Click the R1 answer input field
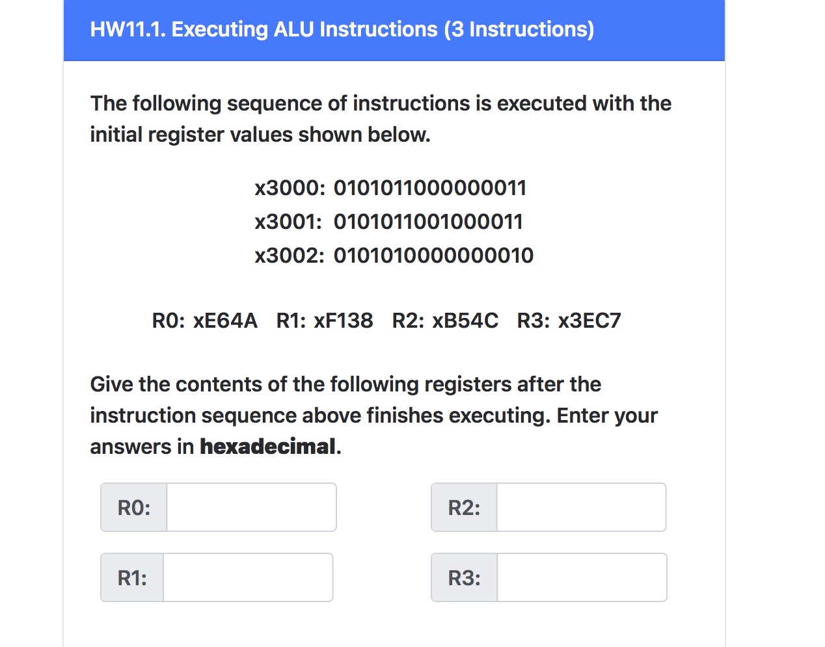 pyautogui.click(x=248, y=577)
